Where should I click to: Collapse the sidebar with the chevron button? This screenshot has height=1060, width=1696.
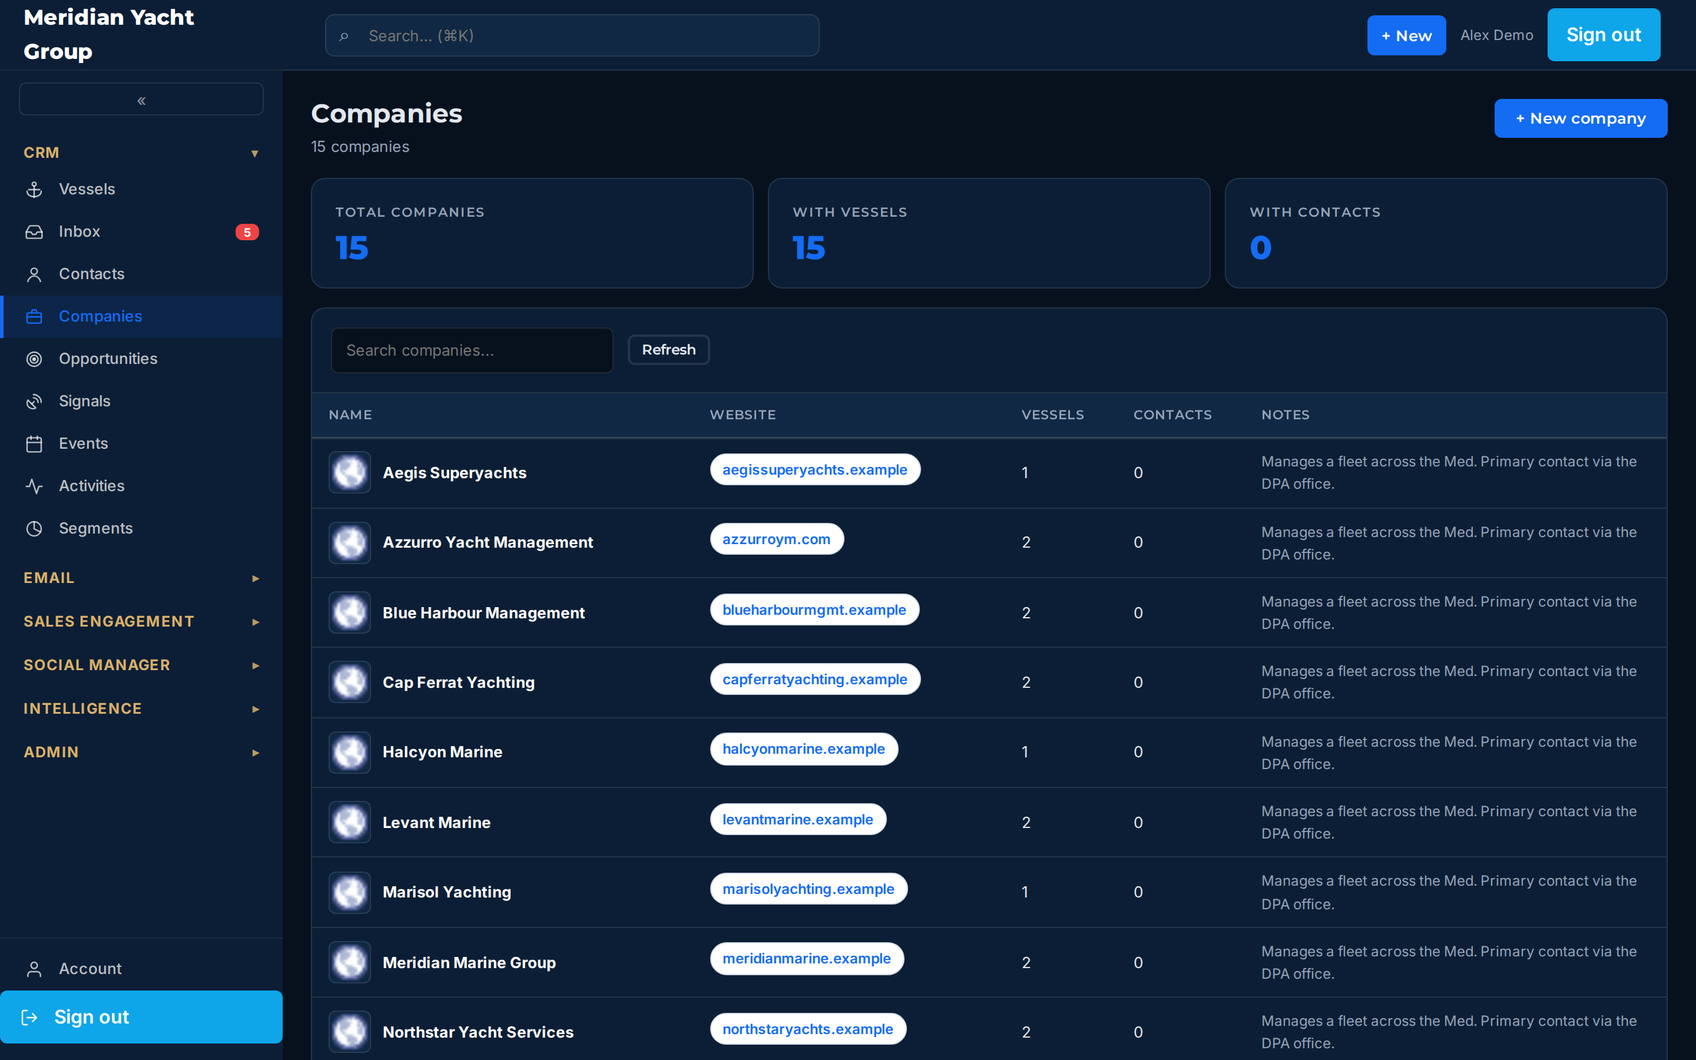141,100
